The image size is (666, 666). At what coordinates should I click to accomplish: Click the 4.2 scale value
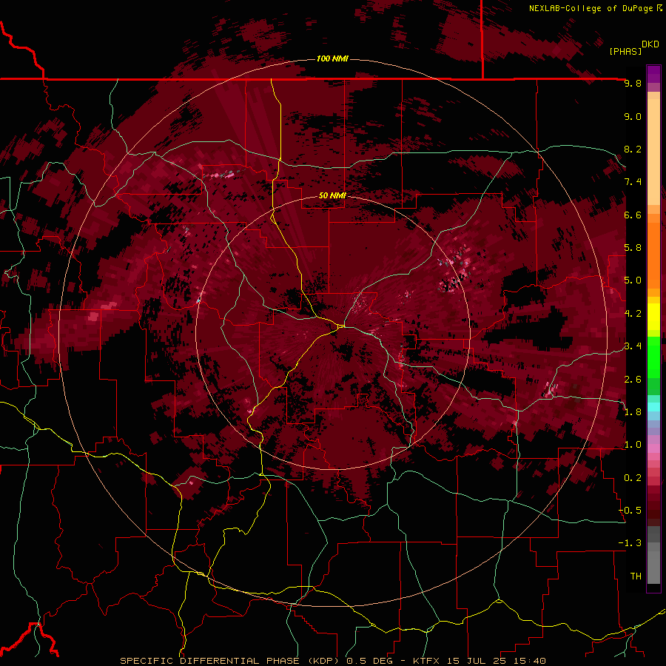[633, 314]
